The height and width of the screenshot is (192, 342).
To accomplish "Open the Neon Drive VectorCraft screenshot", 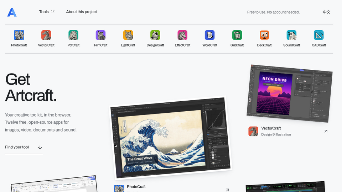I will [290, 93].
